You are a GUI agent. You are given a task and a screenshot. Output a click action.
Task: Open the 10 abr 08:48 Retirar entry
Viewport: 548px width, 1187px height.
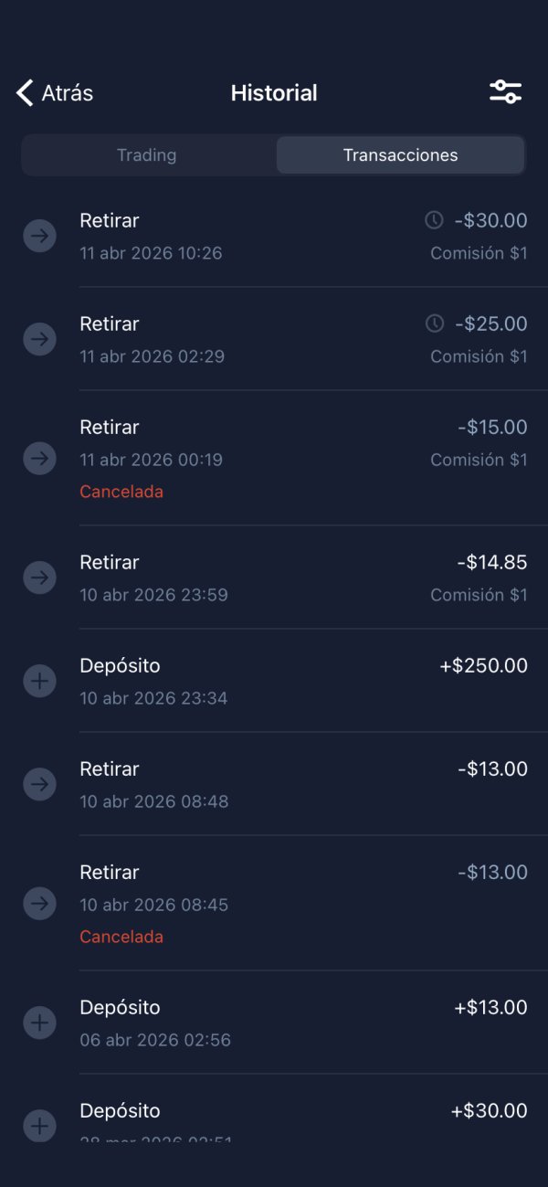click(274, 784)
